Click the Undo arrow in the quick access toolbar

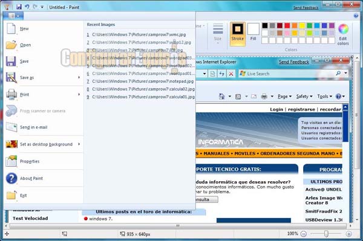point(27,7)
